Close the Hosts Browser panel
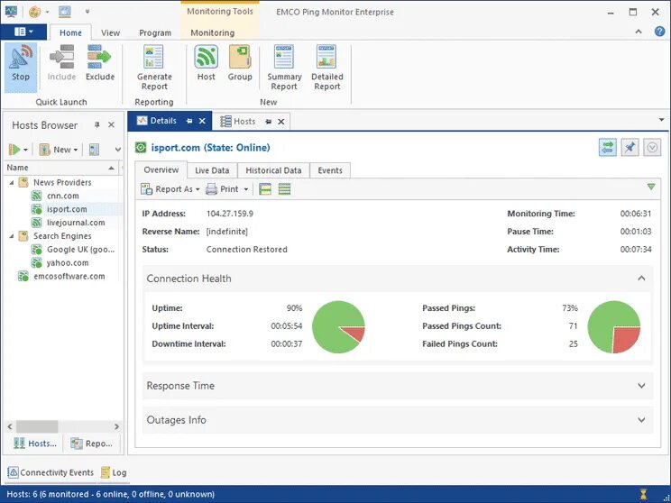The width and height of the screenshot is (671, 503). [111, 124]
